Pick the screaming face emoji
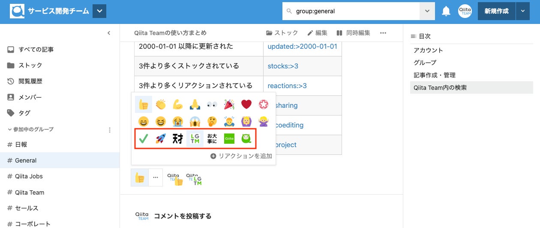 (195, 122)
